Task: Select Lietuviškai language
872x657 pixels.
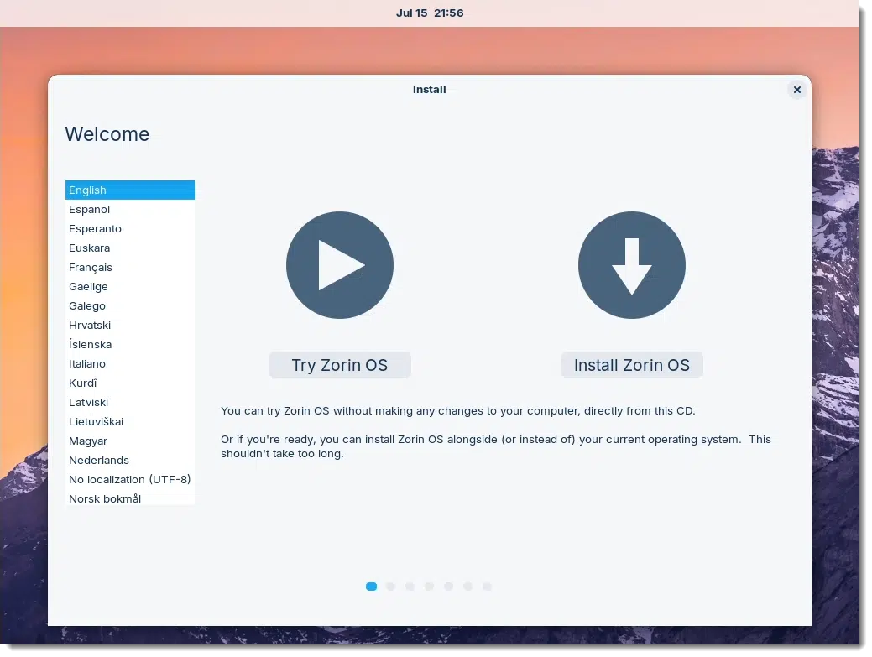Action: point(130,422)
